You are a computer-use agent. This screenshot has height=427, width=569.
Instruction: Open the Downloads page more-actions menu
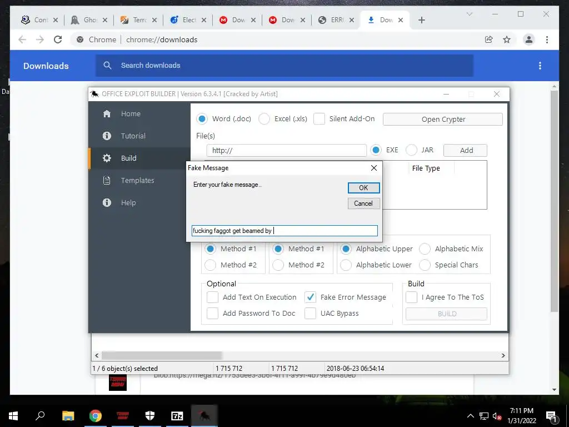pos(540,66)
